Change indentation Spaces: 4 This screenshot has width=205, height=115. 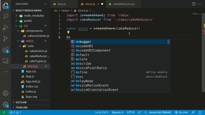click(118, 112)
